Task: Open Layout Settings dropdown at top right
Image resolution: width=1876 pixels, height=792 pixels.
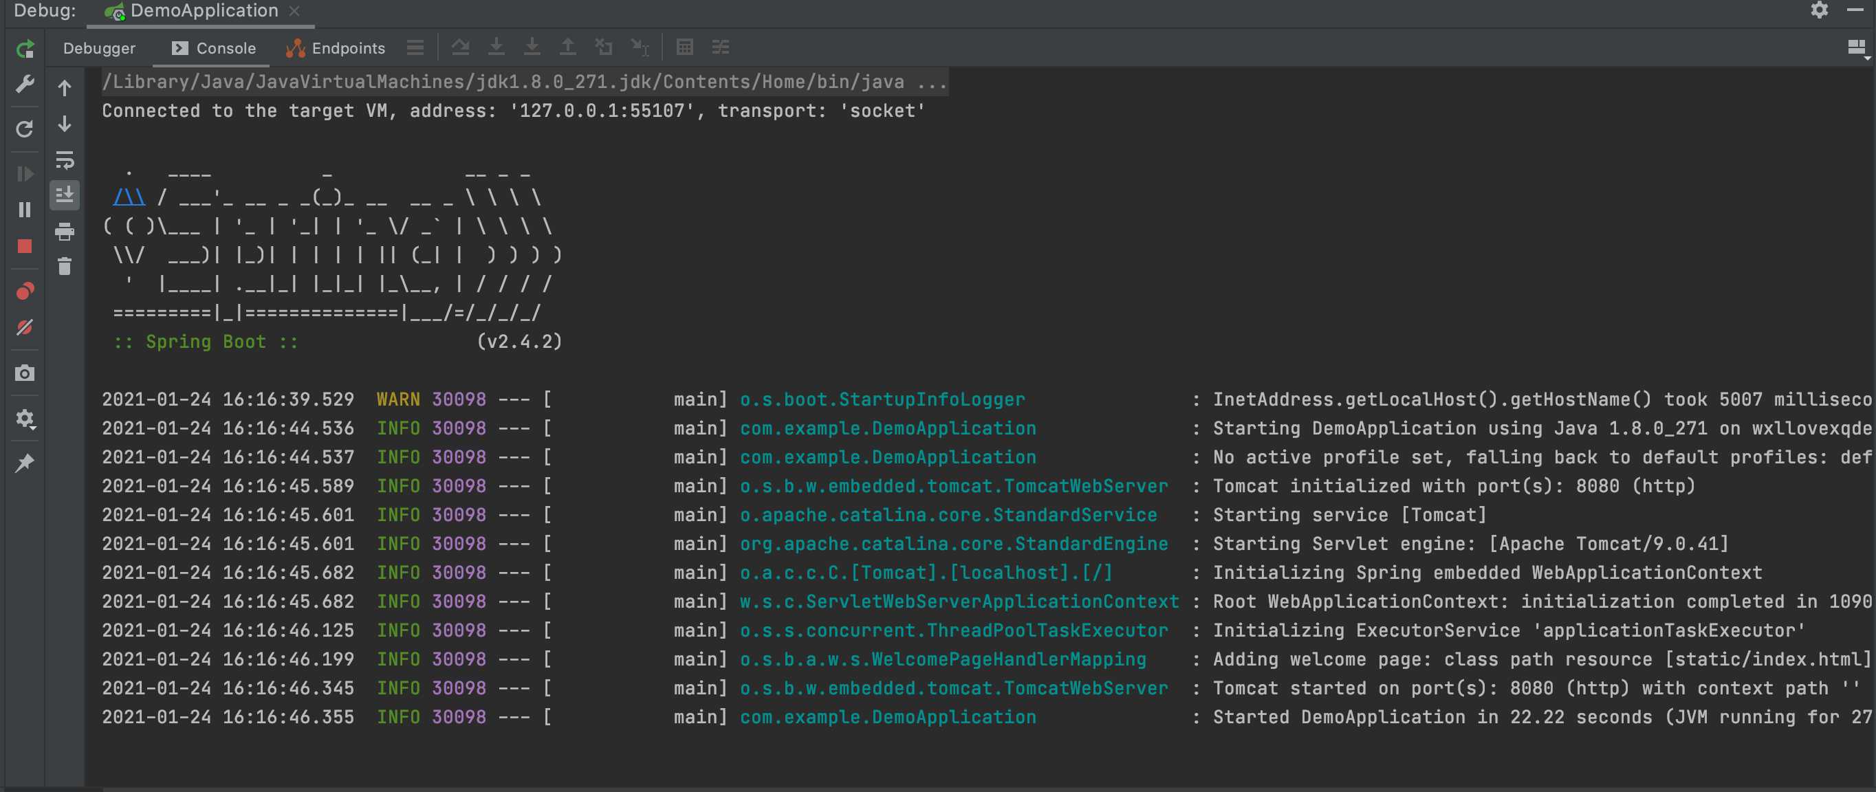Action: click(1856, 48)
